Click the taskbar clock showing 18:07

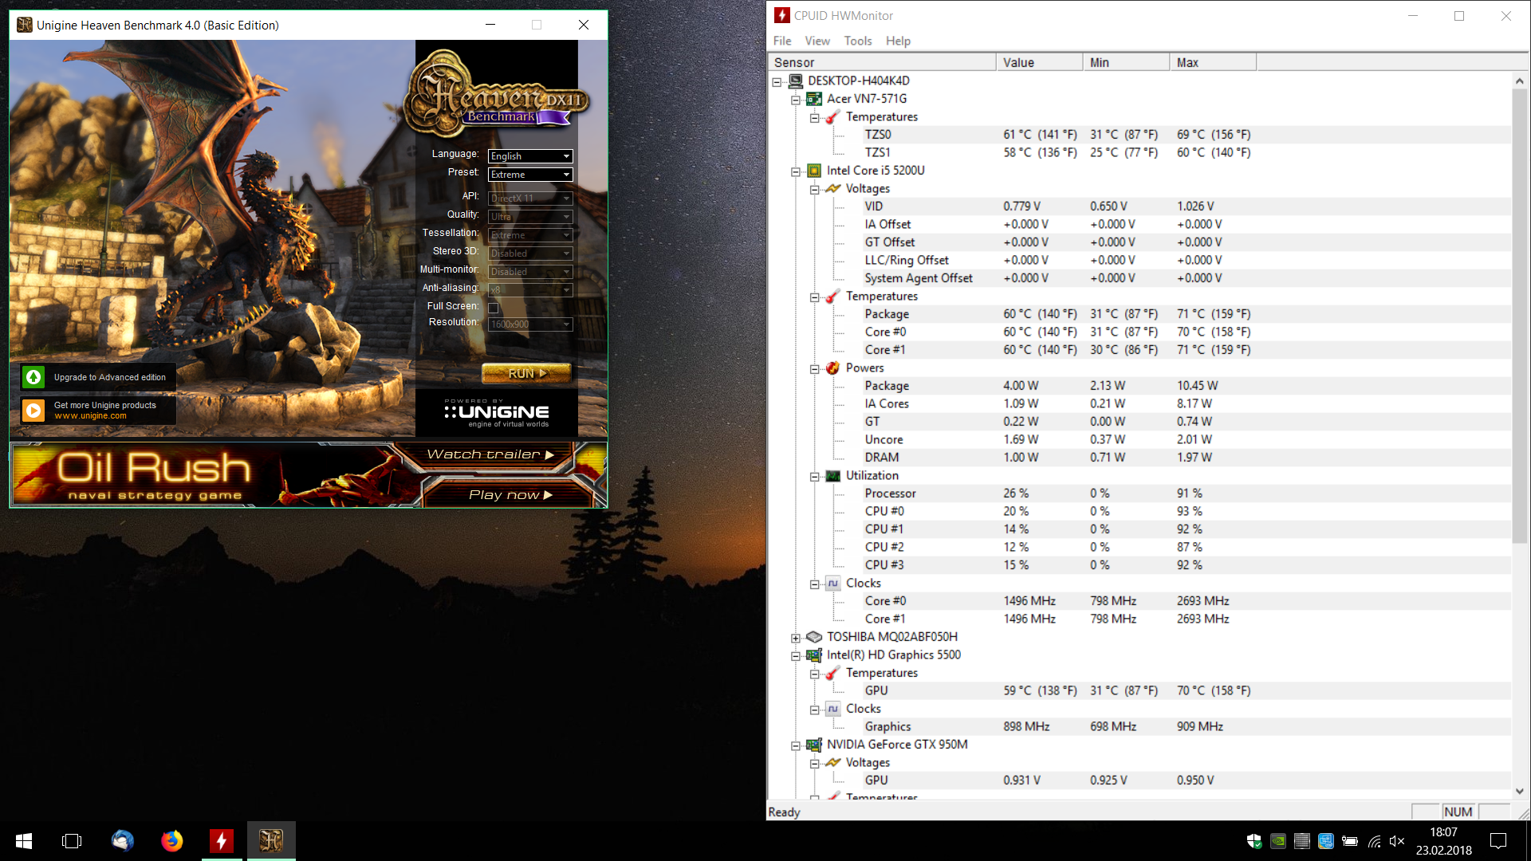1443,841
